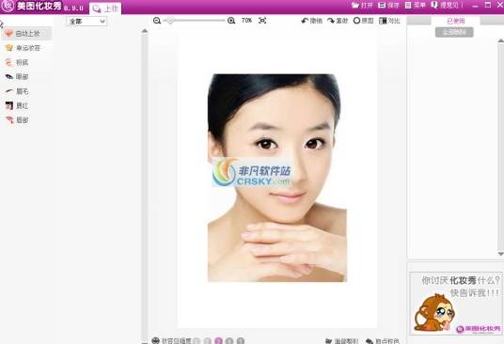Select the first makeup intensity dot
Viewport: 504px width, 344px height.
[197, 341]
